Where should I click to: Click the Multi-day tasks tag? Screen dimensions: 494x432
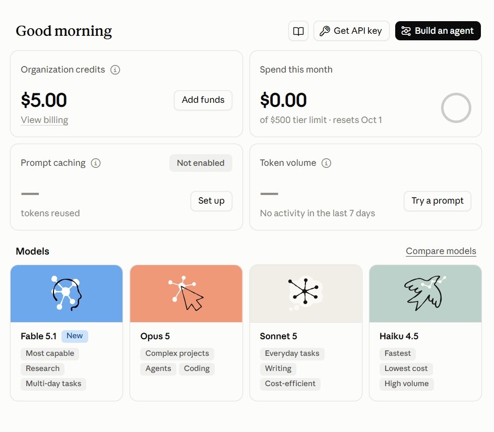pyautogui.click(x=53, y=384)
